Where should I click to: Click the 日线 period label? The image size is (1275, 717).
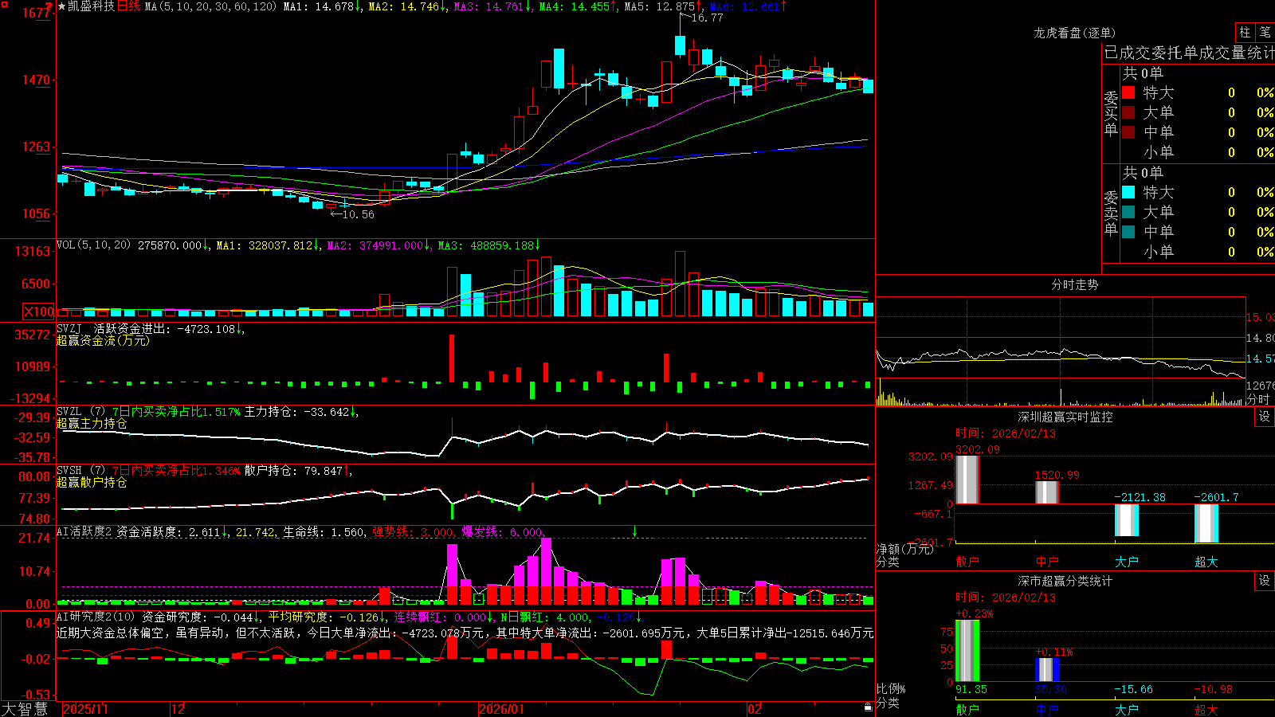pos(128,6)
